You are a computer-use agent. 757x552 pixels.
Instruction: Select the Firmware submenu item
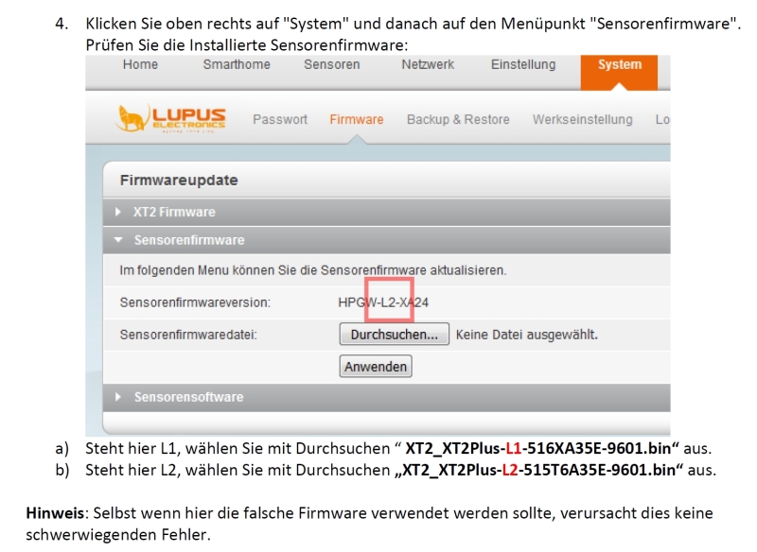point(357,120)
